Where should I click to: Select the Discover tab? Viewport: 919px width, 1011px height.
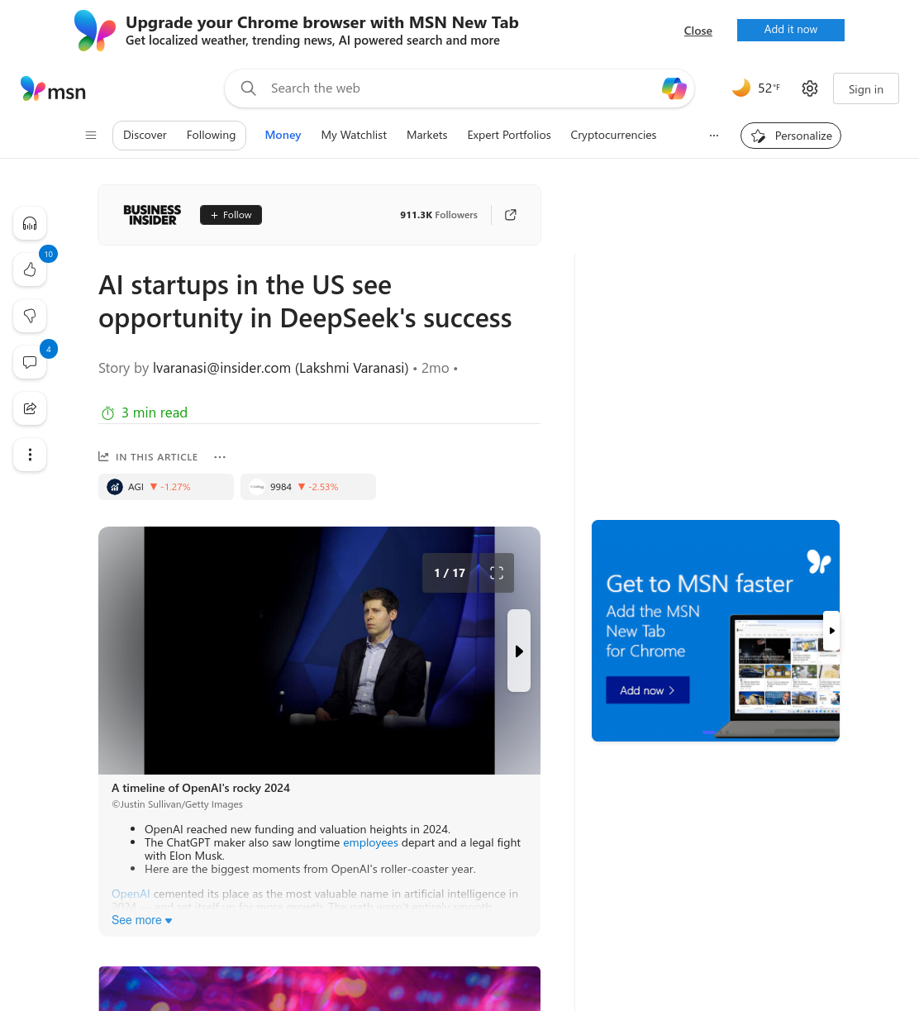(x=145, y=135)
